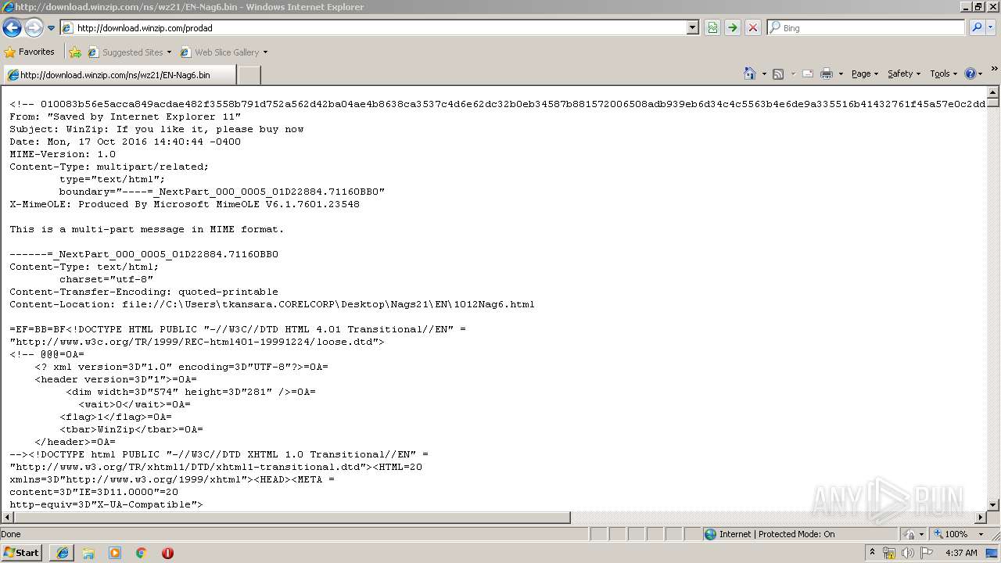Click the address bar URL field
The height and width of the screenshot is (563, 1001).
pos(374,28)
